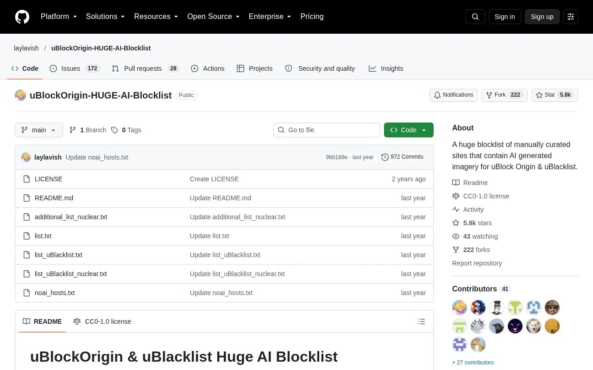
Task: Click the Notifications bell button
Action: 454,95
